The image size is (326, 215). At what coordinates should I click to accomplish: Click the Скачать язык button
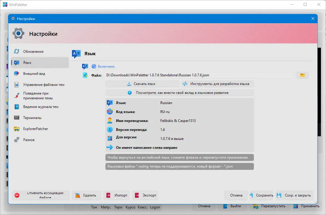[x=142, y=84]
